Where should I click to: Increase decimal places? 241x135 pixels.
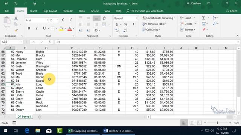point(117,30)
